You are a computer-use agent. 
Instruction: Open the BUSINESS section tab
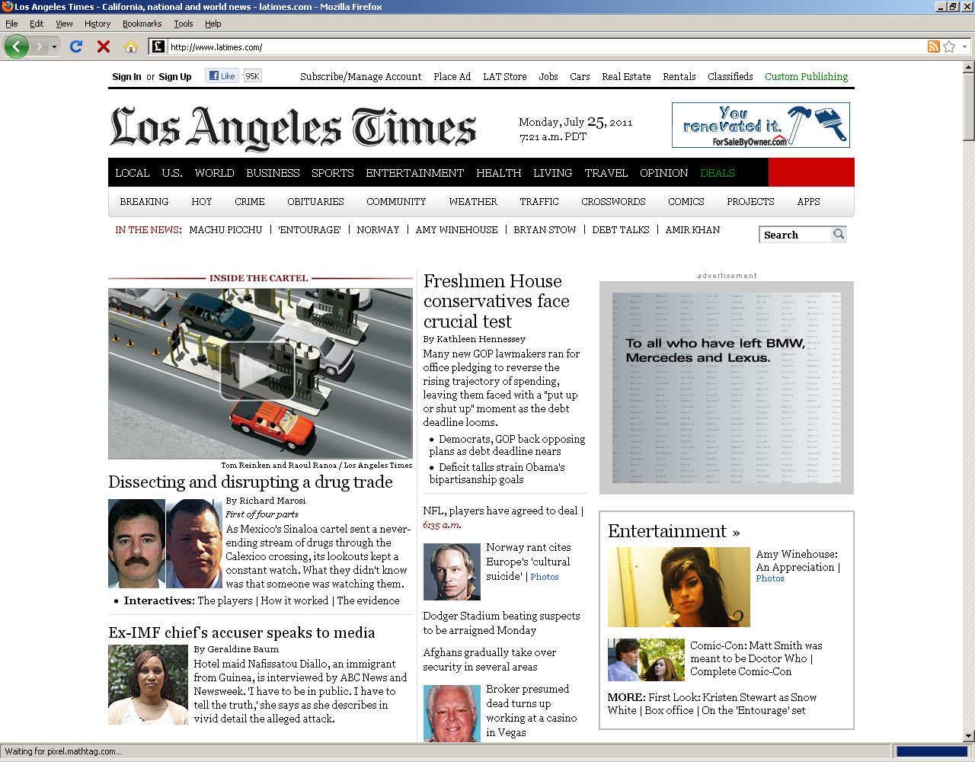click(273, 173)
